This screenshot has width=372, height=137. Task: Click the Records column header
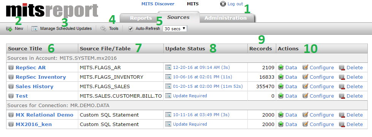click(x=262, y=49)
